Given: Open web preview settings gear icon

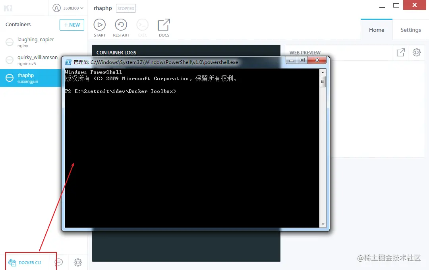Looking at the screenshot, I should [x=417, y=52].
